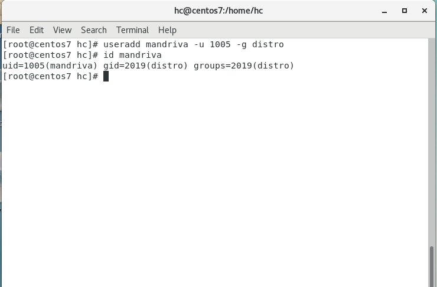The height and width of the screenshot is (287, 437).
Task: Click the empty terminal area below the prompt
Action: [213, 177]
